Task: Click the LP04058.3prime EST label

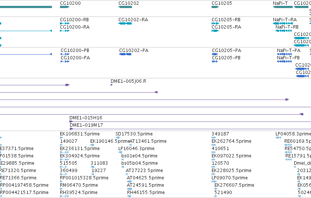Action: [293, 134]
